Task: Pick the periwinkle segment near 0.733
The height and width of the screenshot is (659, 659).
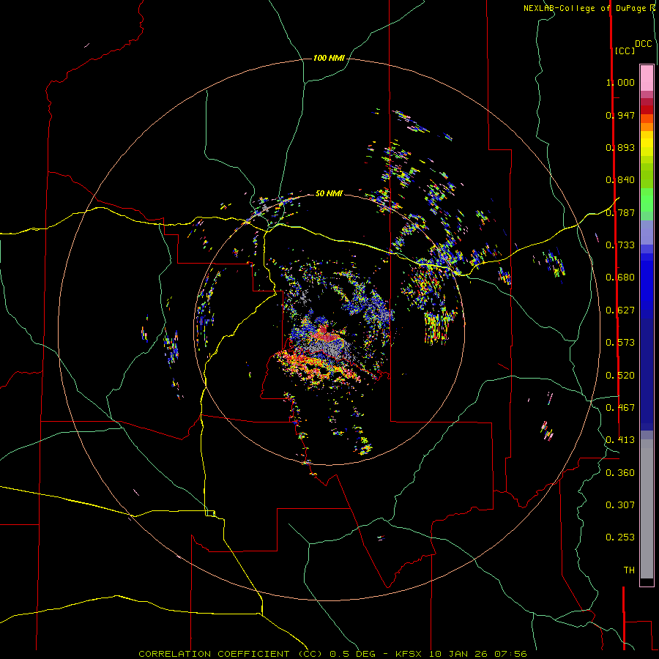Action: pyautogui.click(x=647, y=232)
